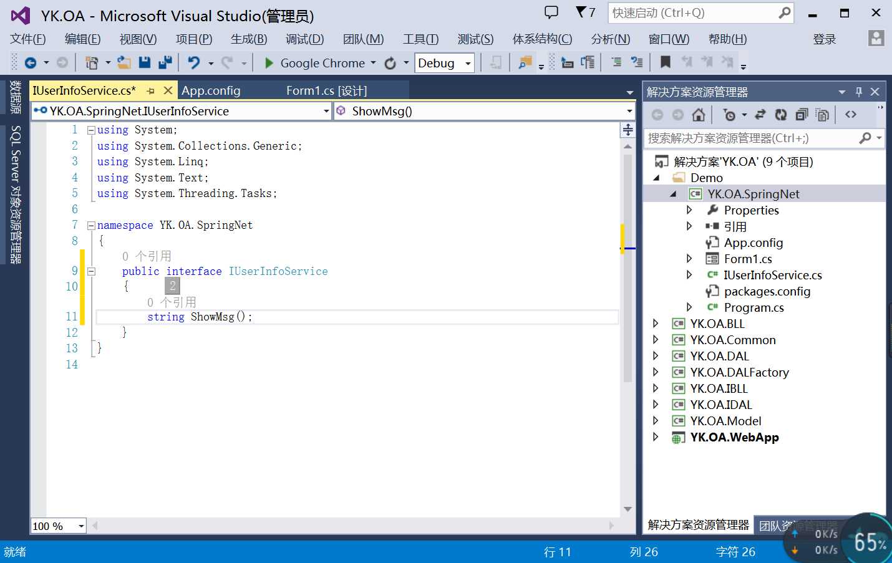Open the feedback speech bubble icon
Viewport: 892px width, 563px height.
[x=551, y=12]
